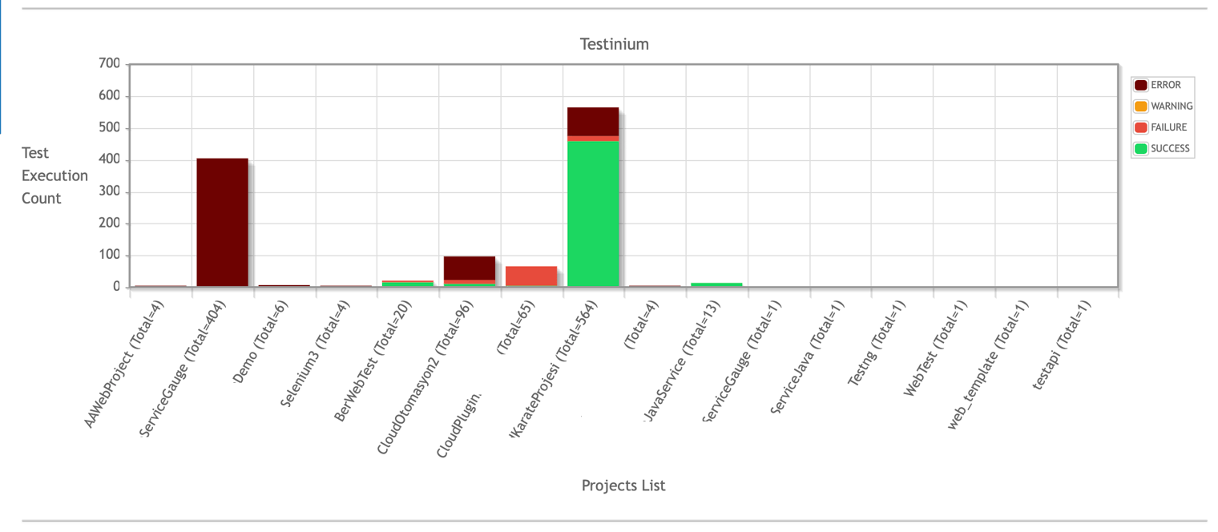Select the SUCCESS legend label
The width and height of the screenshot is (1218, 532).
pos(1171,148)
